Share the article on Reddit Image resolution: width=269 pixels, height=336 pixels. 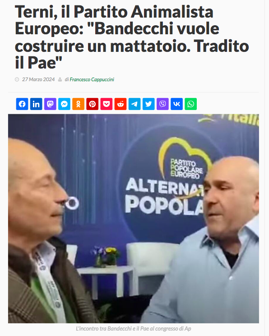[x=121, y=104]
